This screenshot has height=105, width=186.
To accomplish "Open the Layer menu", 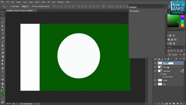I will [25, 2].
